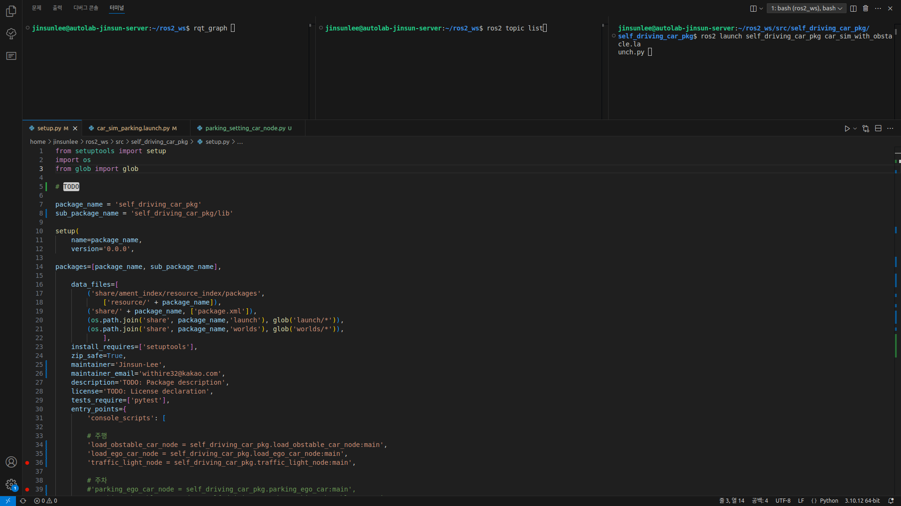Open Manage settings gear

tap(11, 484)
